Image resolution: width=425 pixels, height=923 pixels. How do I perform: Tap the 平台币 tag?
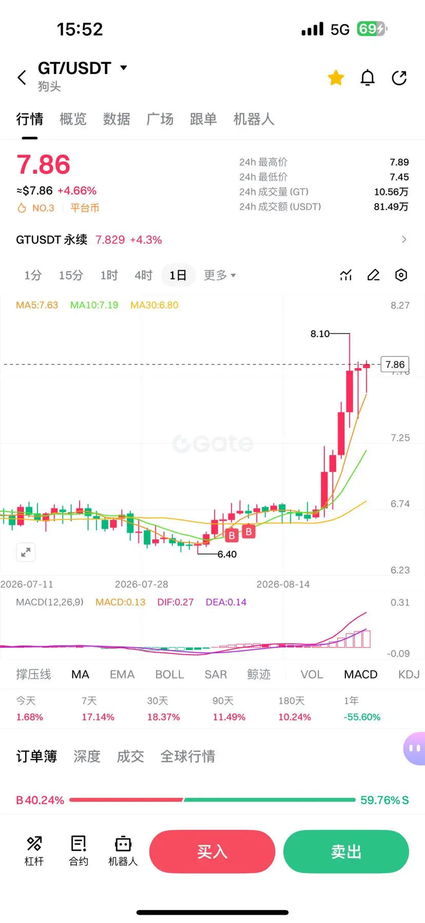click(85, 208)
